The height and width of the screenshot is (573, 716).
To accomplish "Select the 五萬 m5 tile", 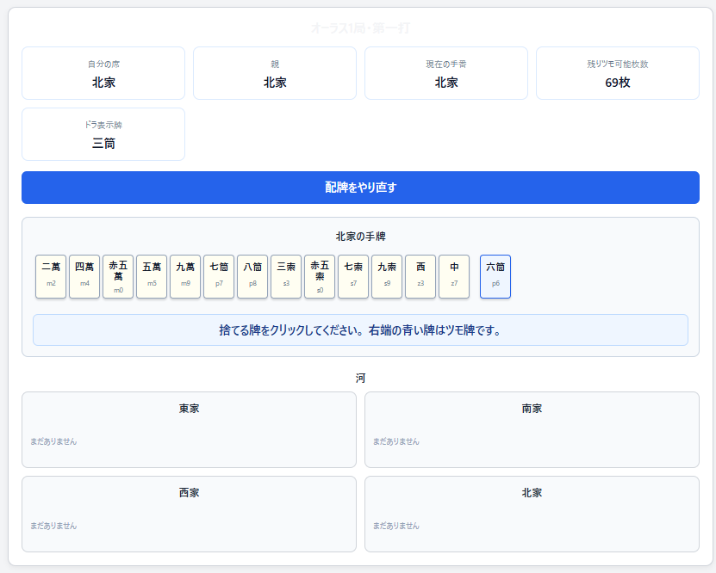I will (x=152, y=277).
